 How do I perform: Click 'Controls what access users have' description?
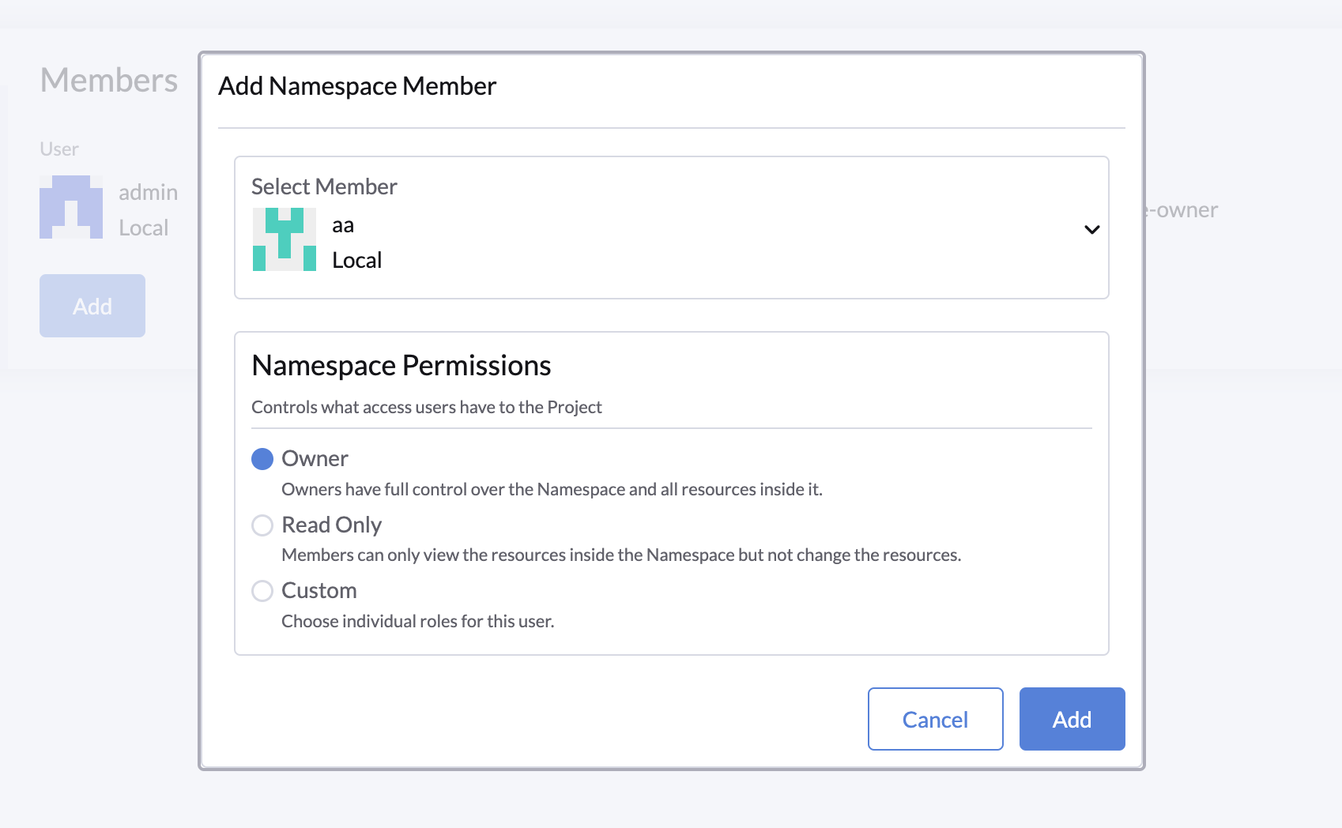coord(426,407)
